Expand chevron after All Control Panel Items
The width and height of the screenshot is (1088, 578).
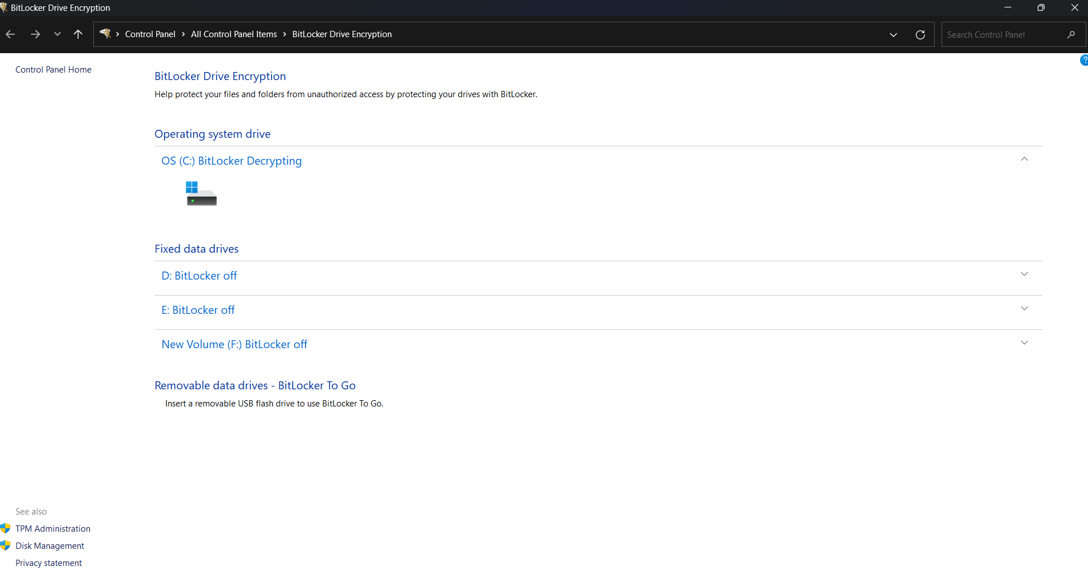tap(284, 34)
